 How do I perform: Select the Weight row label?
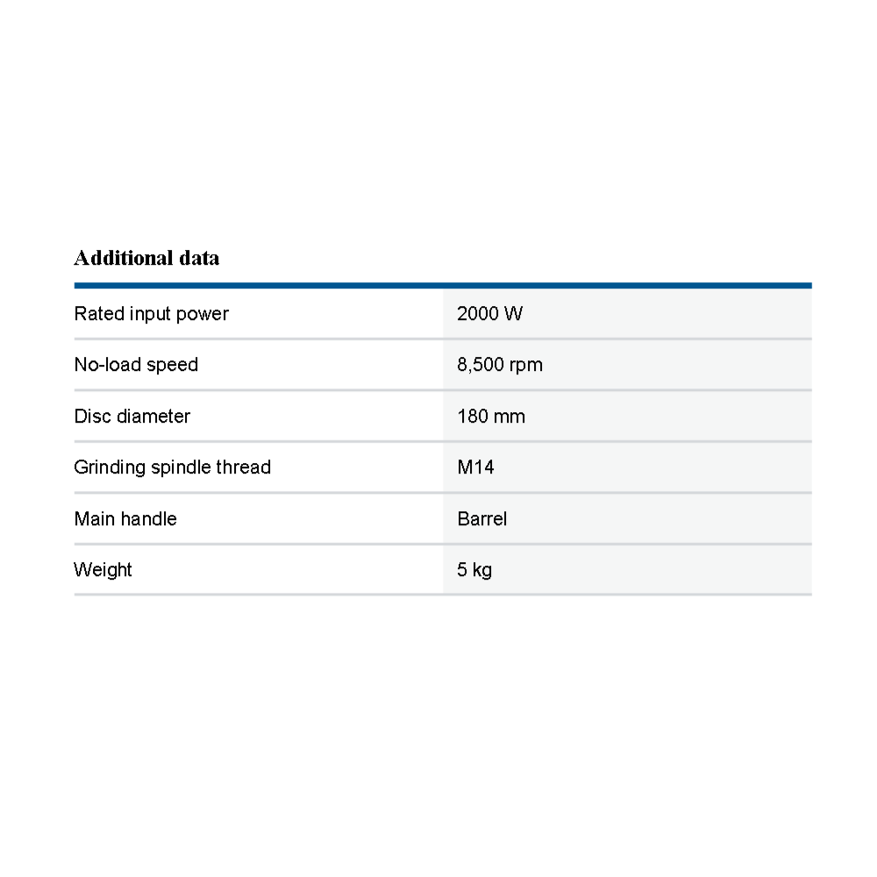click(103, 570)
